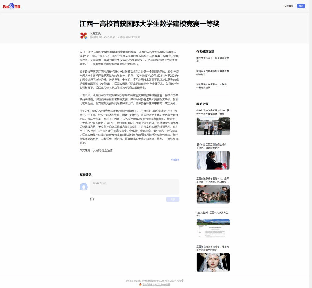Click the police badge icon in footer

[140, 284]
